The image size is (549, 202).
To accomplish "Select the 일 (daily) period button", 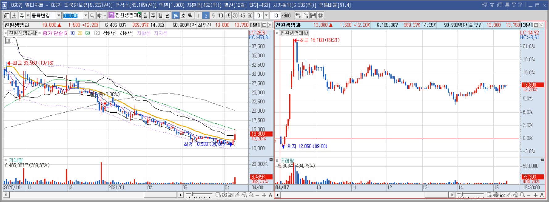I will [x=146, y=15].
